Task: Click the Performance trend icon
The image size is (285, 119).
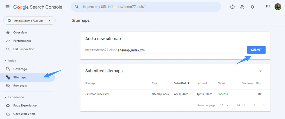Action: tap(8, 41)
